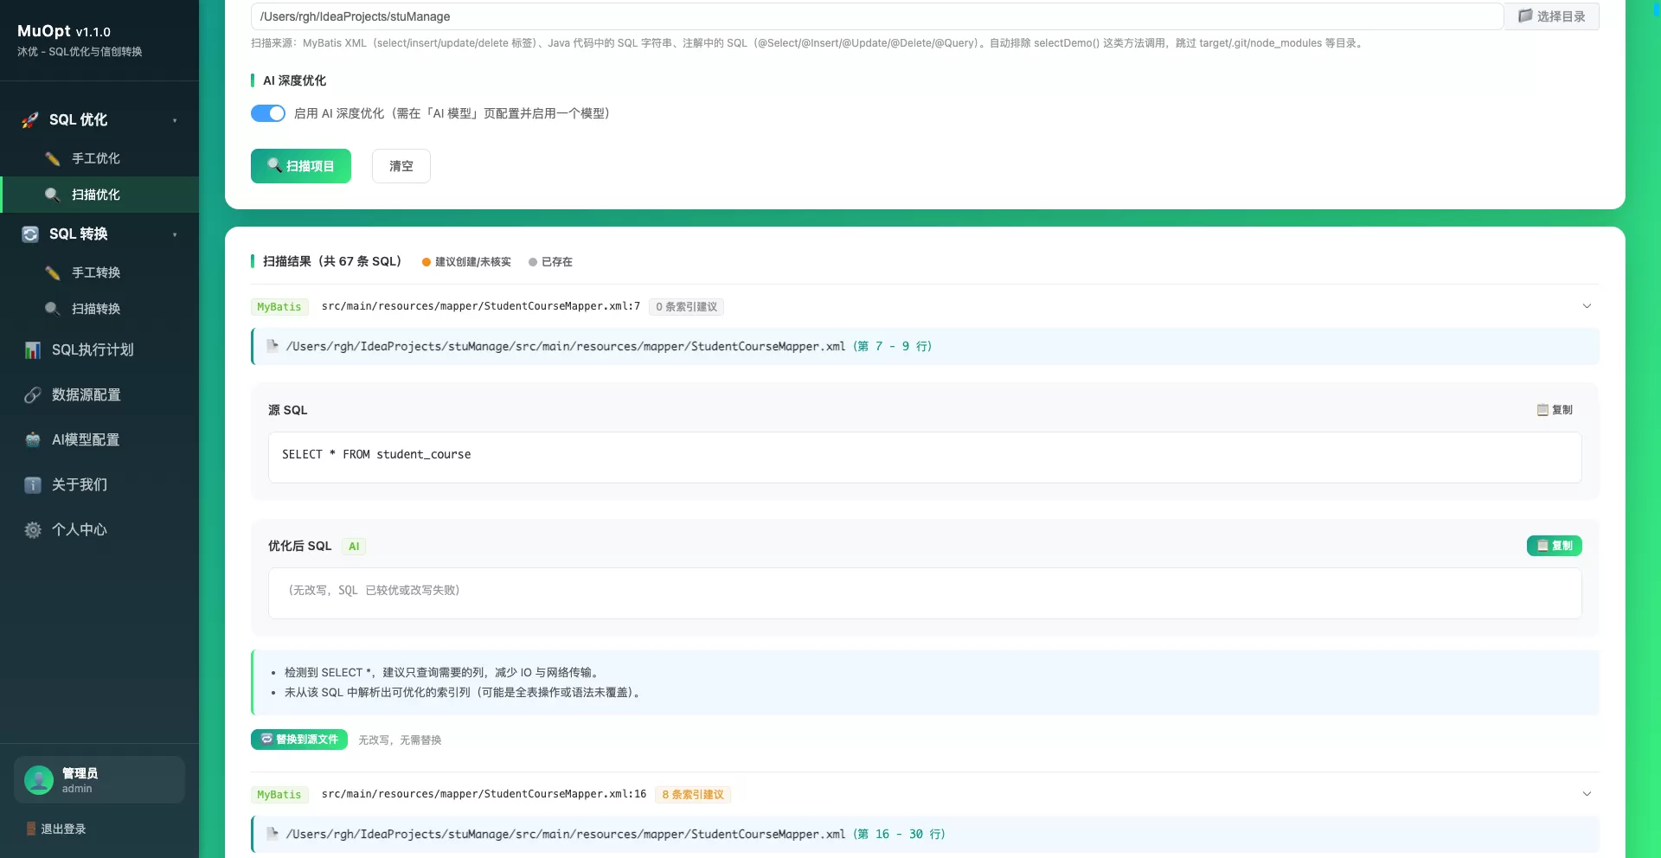This screenshot has width=1661, height=858.
Task: Collapse the SQL 转换 menu arrow
Action: click(175, 234)
